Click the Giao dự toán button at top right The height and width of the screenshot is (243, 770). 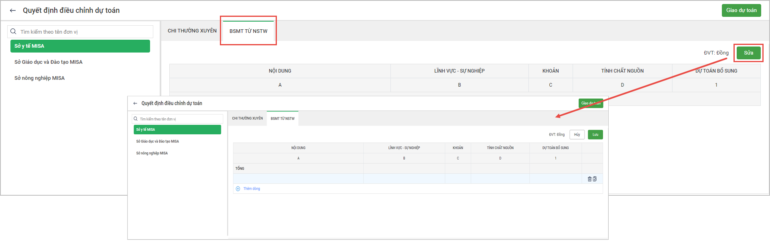click(741, 10)
